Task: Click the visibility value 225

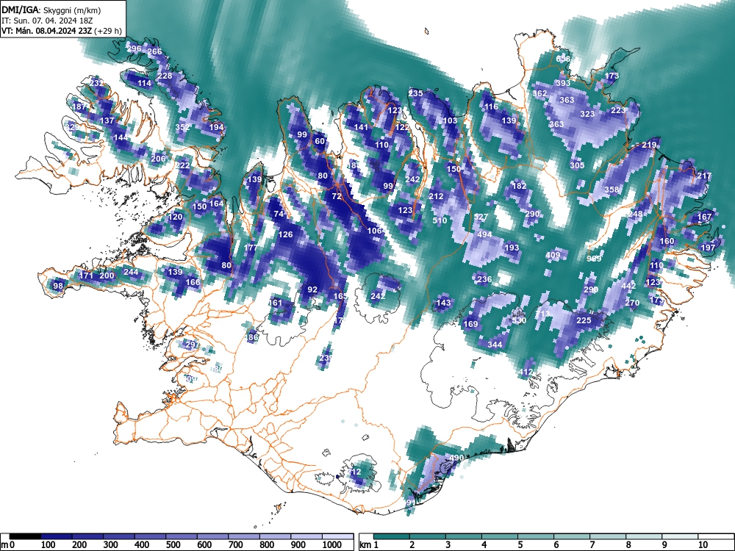Action: tap(584, 320)
